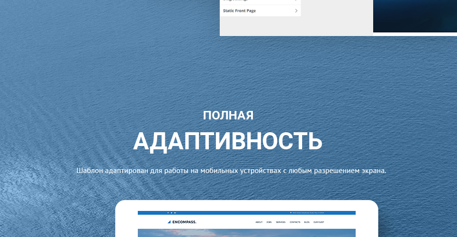Viewport: 457px width, 237px height.
Task: Click the ПОЛНАЯ heading text
Action: click(x=228, y=116)
